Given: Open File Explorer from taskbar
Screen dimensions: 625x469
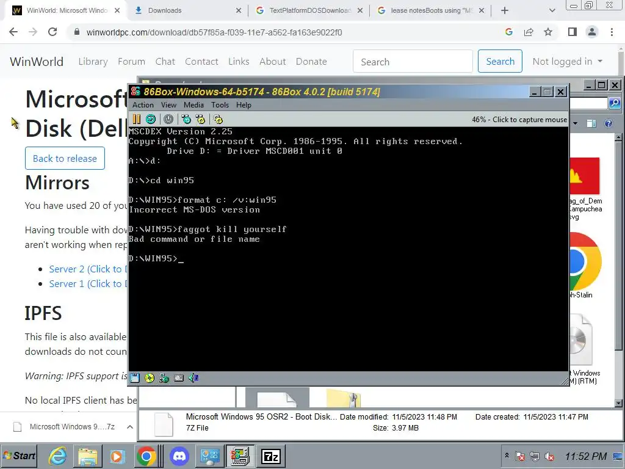Looking at the screenshot, I should click(x=88, y=456).
